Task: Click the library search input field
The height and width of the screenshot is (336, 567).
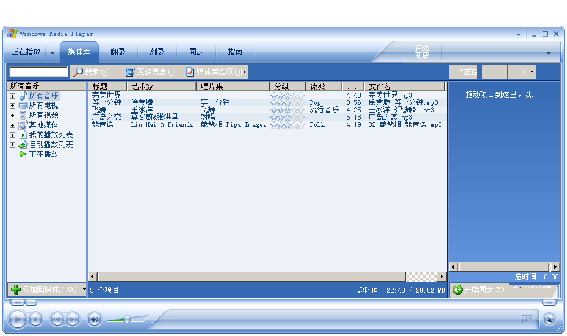Action: coord(38,72)
